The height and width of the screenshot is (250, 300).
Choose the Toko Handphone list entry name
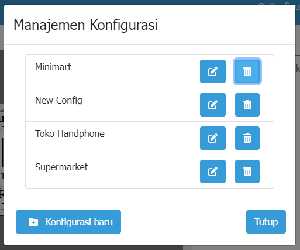[x=70, y=134]
